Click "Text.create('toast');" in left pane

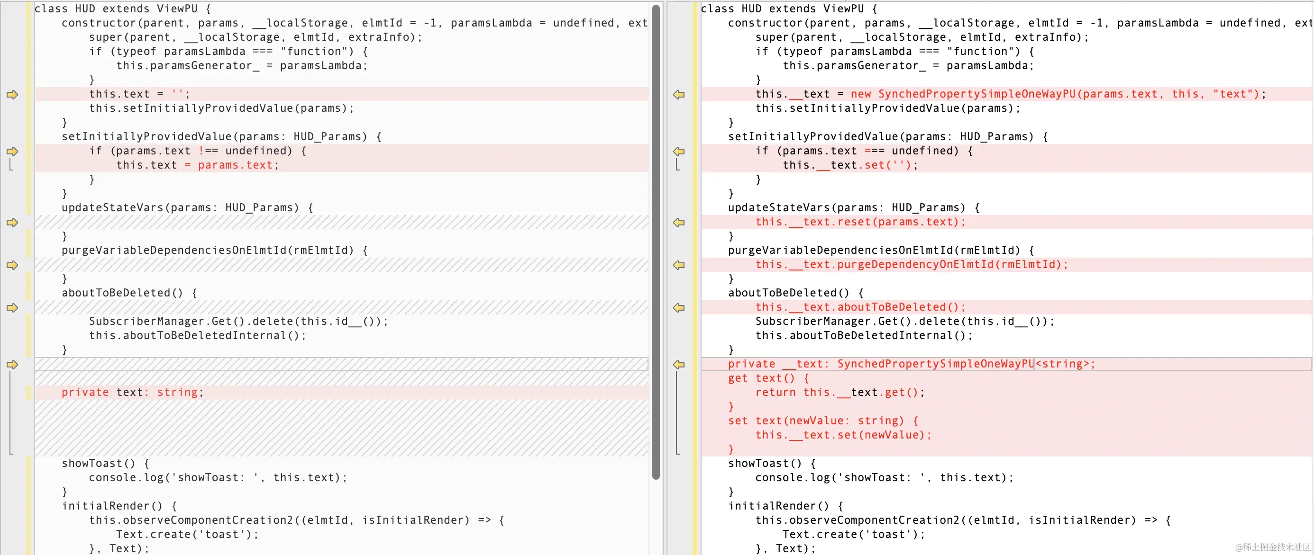pos(187,535)
